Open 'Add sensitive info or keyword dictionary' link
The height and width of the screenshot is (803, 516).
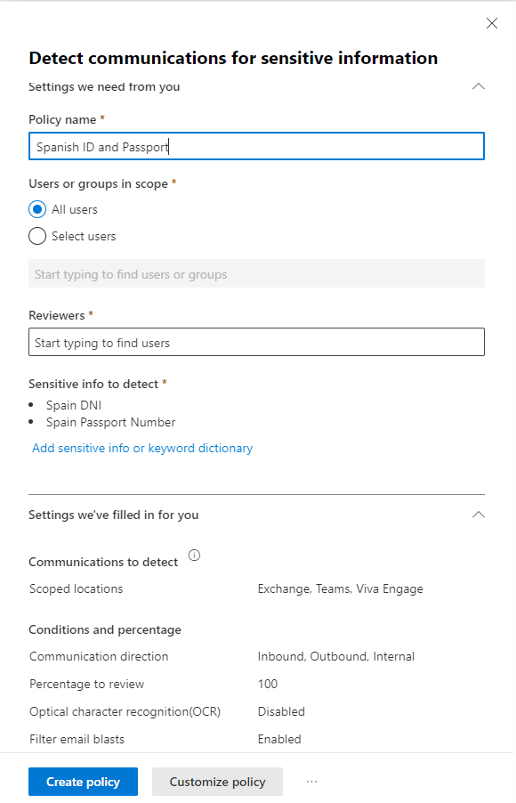(x=142, y=448)
